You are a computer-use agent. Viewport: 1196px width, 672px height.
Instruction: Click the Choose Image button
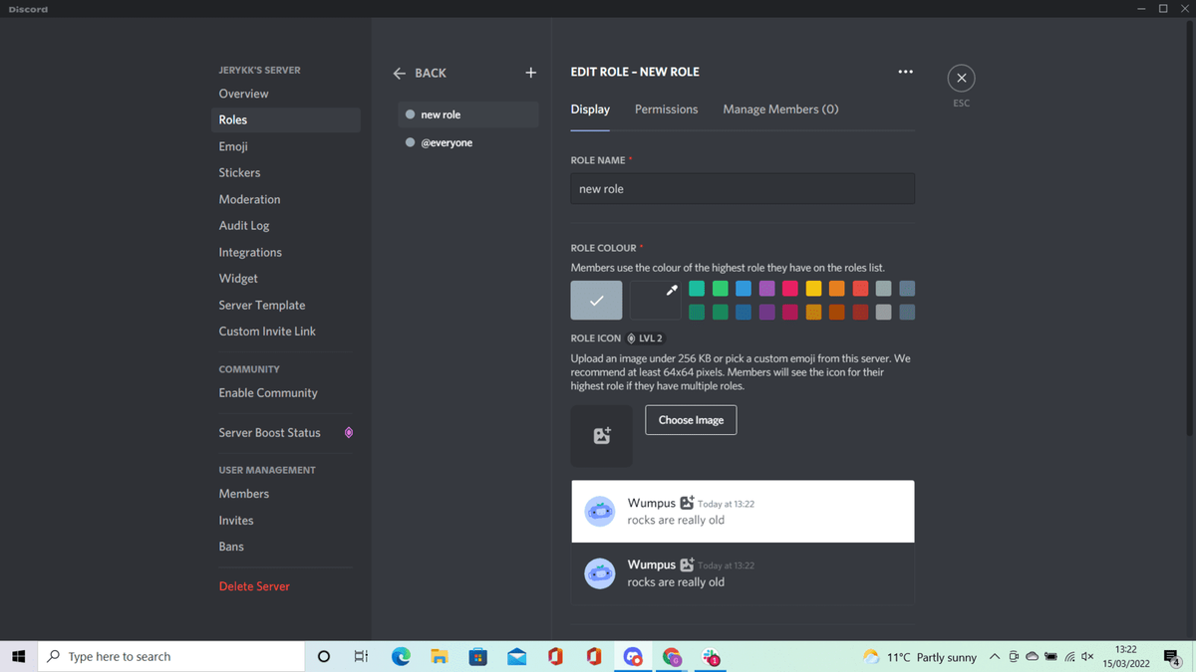691,420
